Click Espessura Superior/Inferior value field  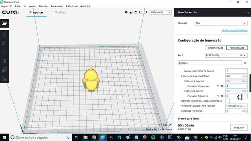pyautogui.click(x=236, y=76)
